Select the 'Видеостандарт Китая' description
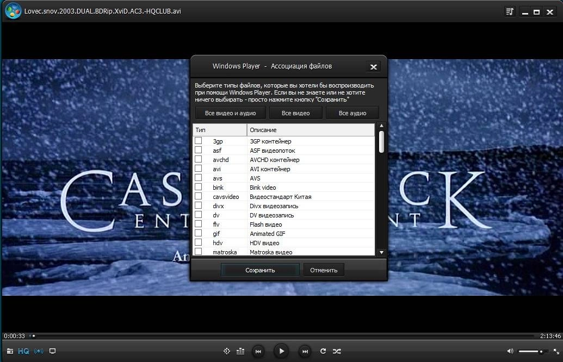 (x=281, y=197)
